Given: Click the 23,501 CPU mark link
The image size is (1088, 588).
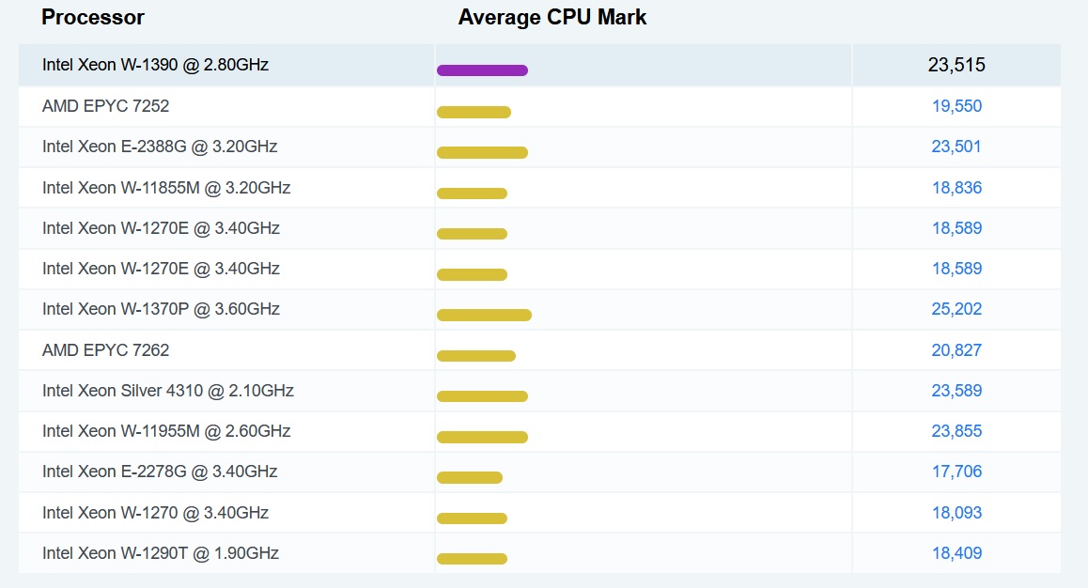Looking at the screenshot, I should [x=956, y=147].
